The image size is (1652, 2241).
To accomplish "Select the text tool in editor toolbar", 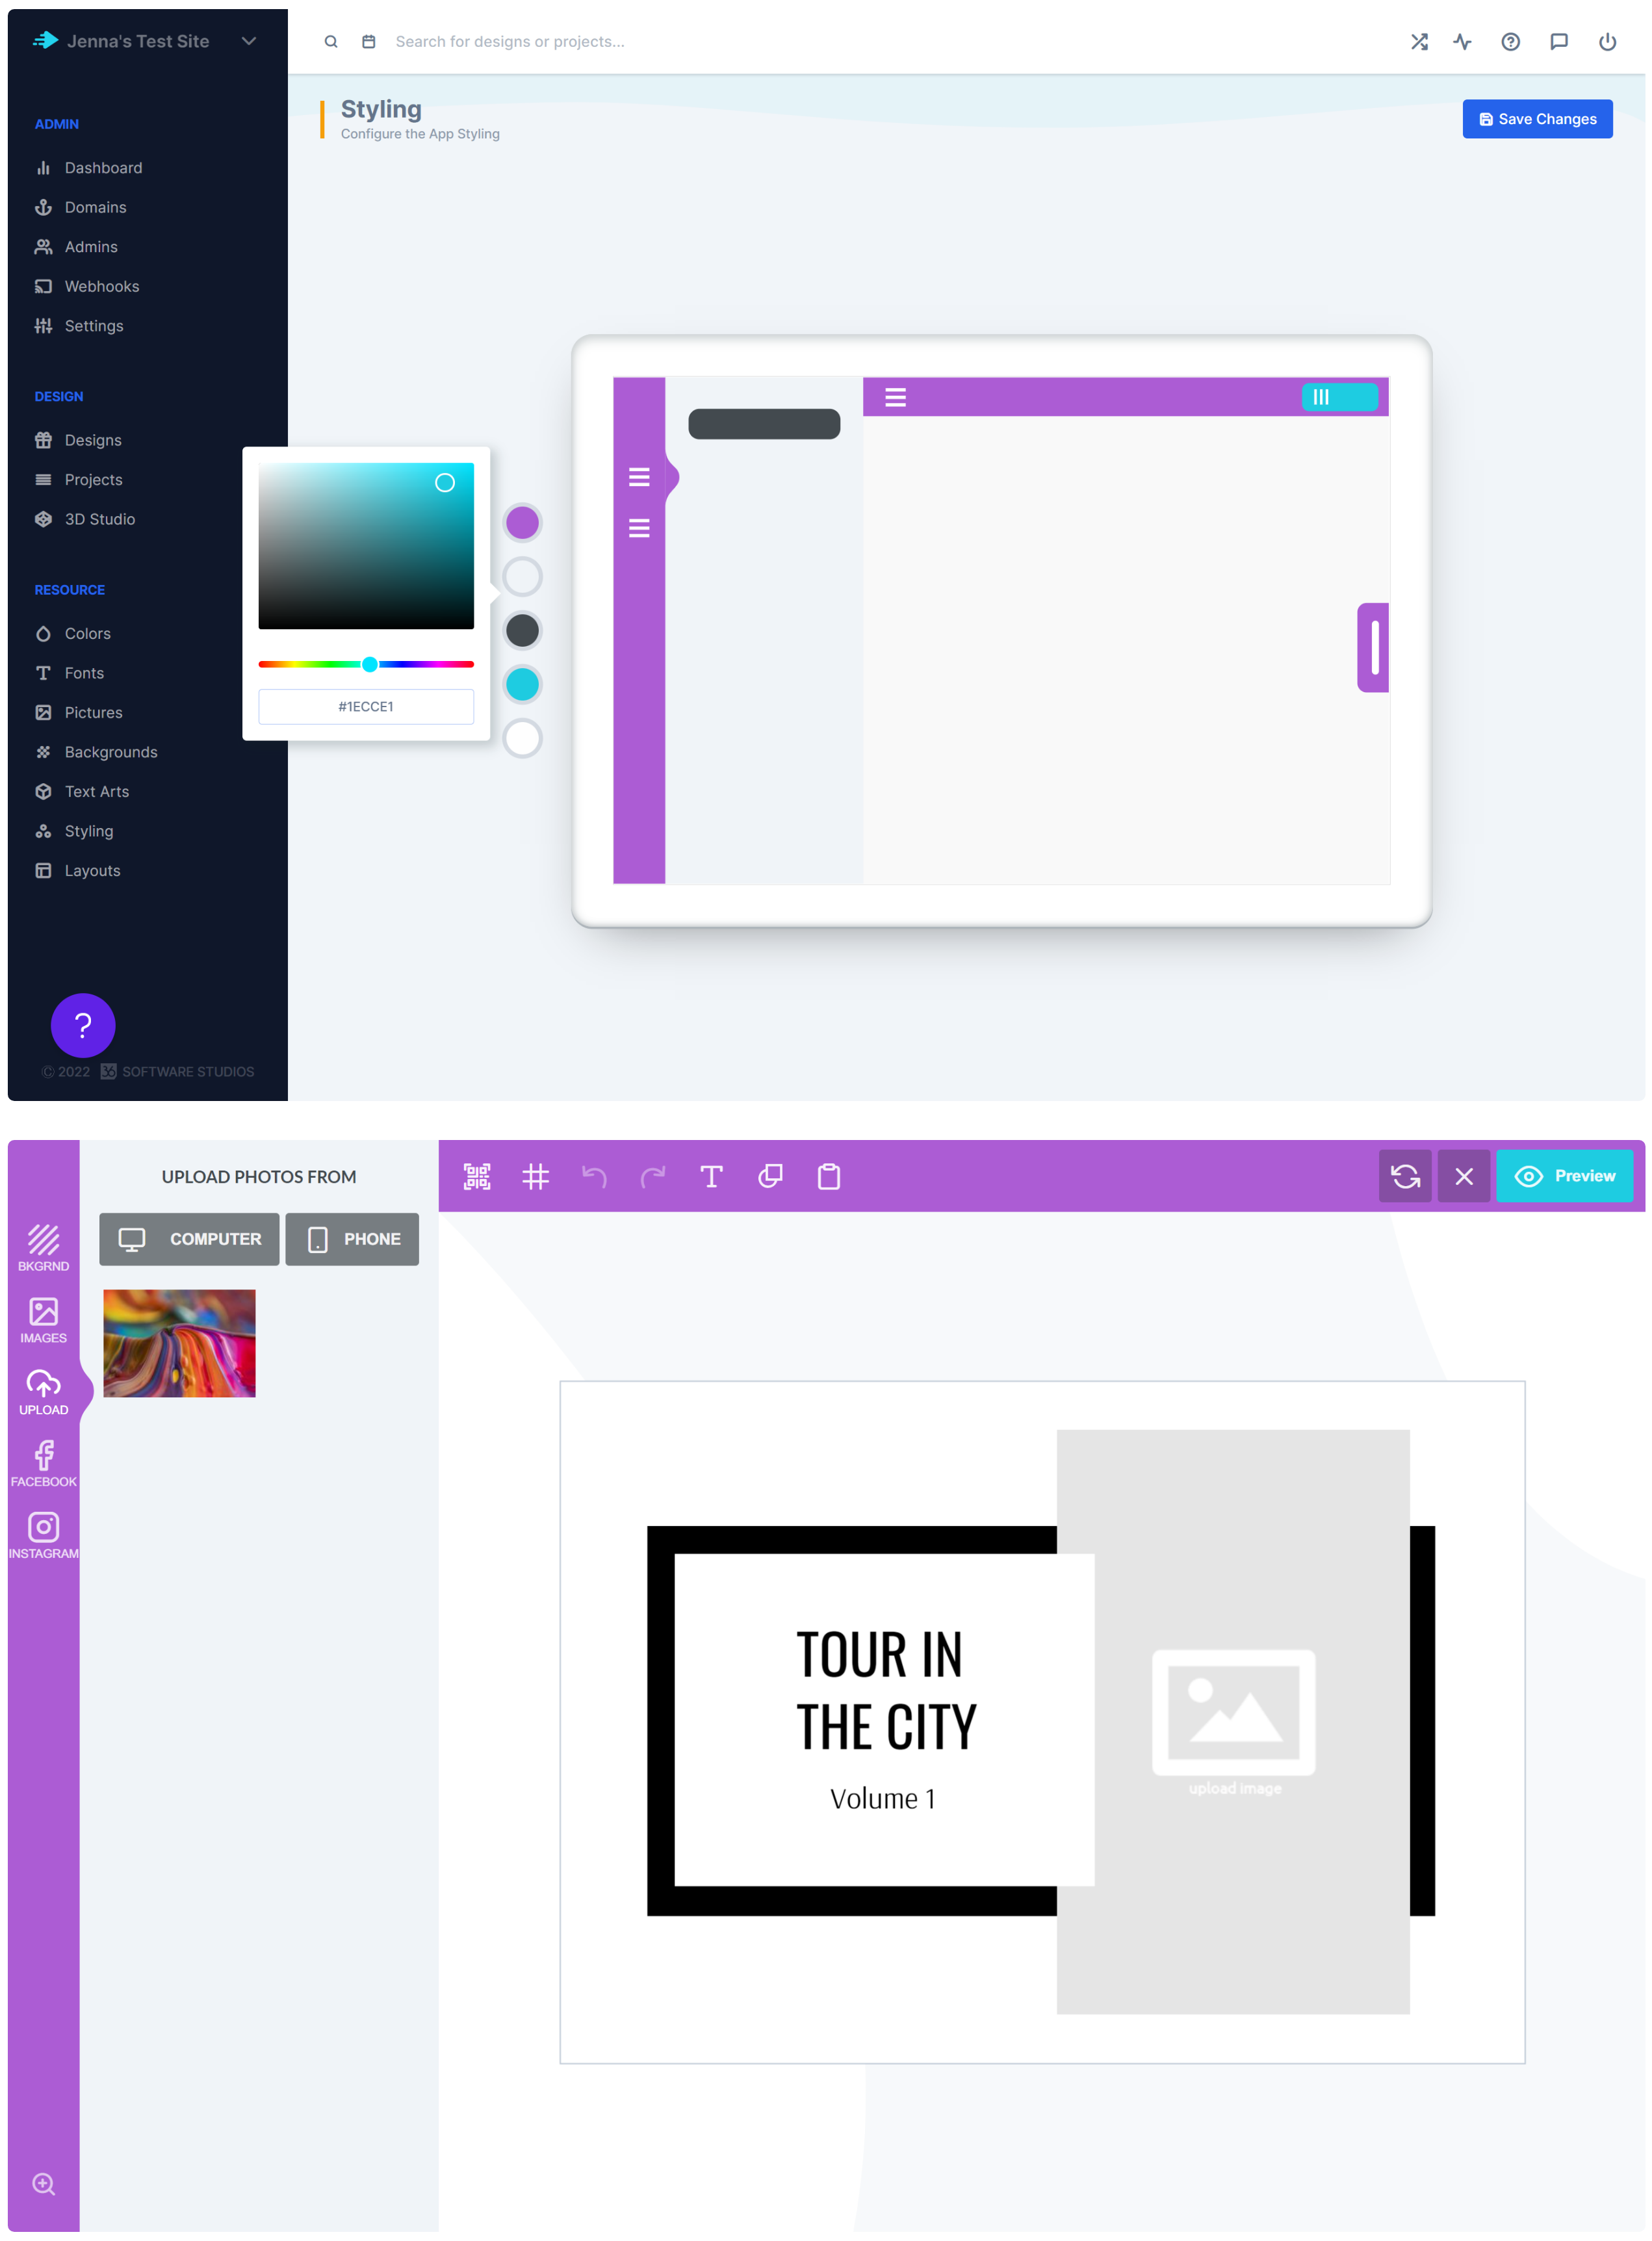I will pyautogui.click(x=711, y=1176).
